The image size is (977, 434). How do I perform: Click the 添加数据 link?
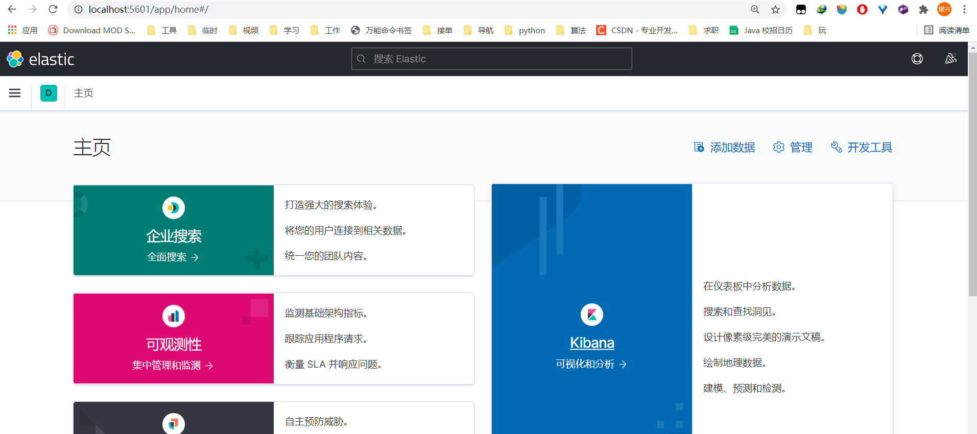click(x=724, y=148)
